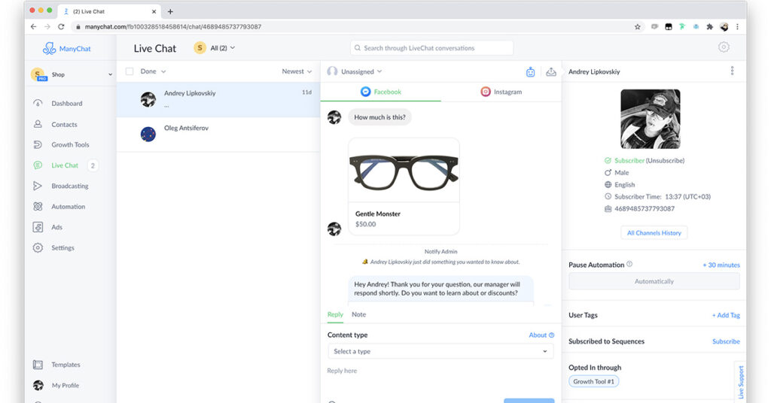The width and height of the screenshot is (771, 403).
Task: Expand the Shop account dropdown
Action: 110,74
